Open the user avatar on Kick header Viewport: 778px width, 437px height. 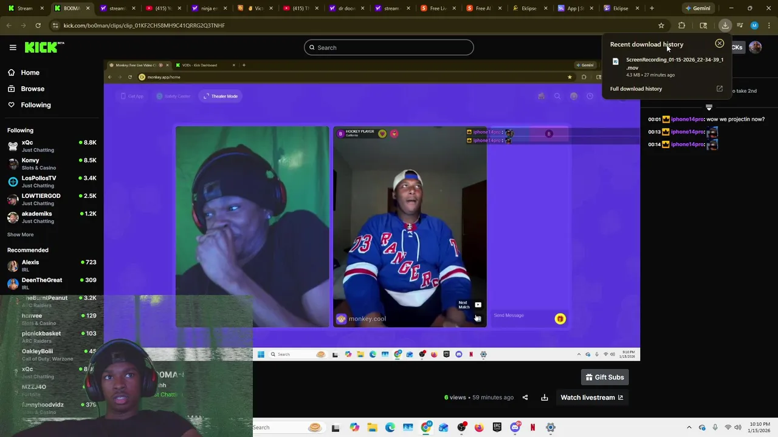coord(756,47)
